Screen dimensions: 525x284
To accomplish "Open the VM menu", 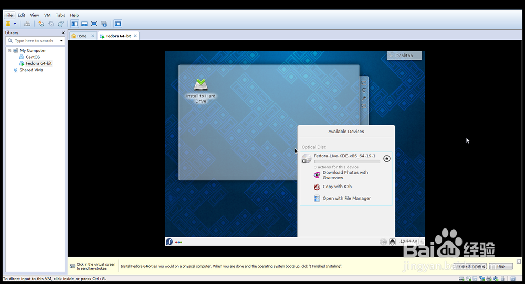I will 47,15.
